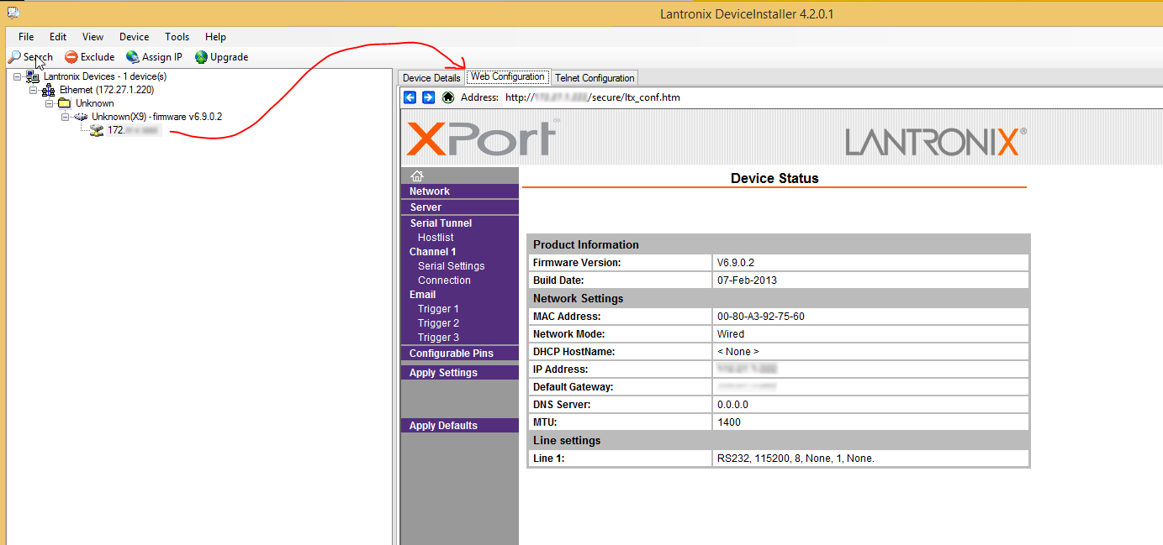Click the MTU value 1400

[729, 422]
